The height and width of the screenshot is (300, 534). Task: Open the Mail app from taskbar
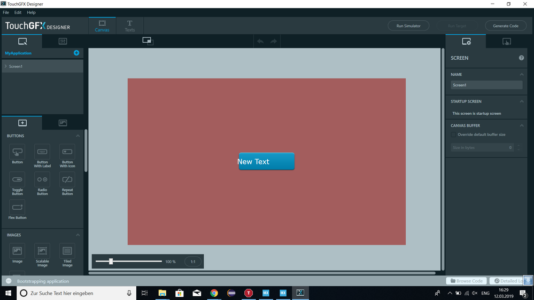tap(197, 293)
